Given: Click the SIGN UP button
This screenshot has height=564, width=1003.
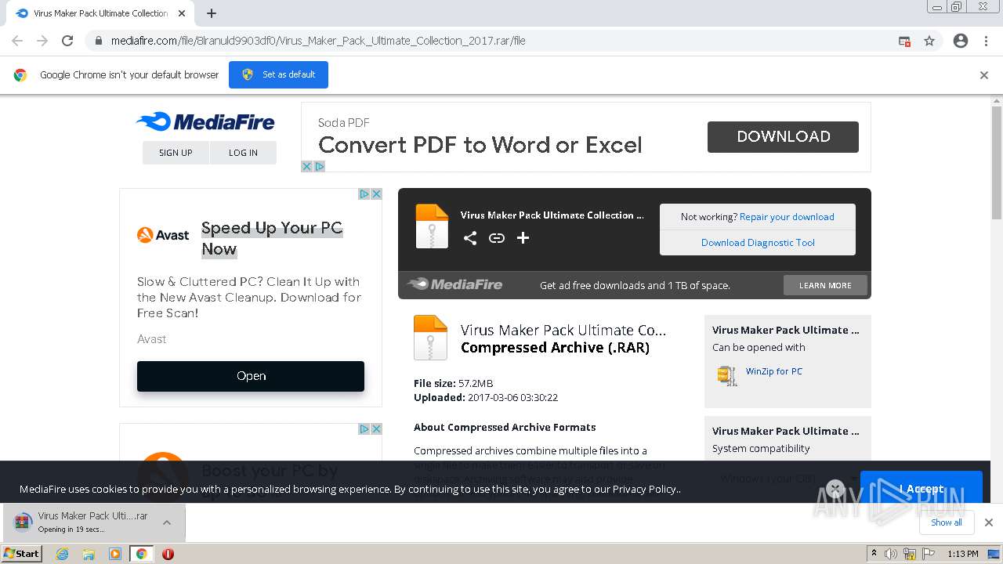Looking at the screenshot, I should [x=176, y=153].
